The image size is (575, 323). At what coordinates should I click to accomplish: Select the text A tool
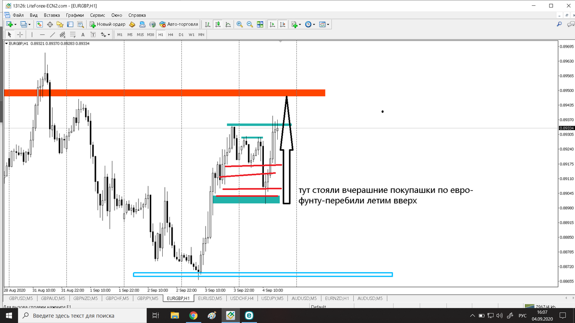83,34
